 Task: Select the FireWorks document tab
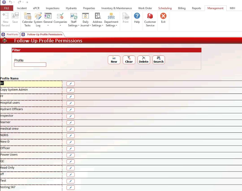[10, 34]
